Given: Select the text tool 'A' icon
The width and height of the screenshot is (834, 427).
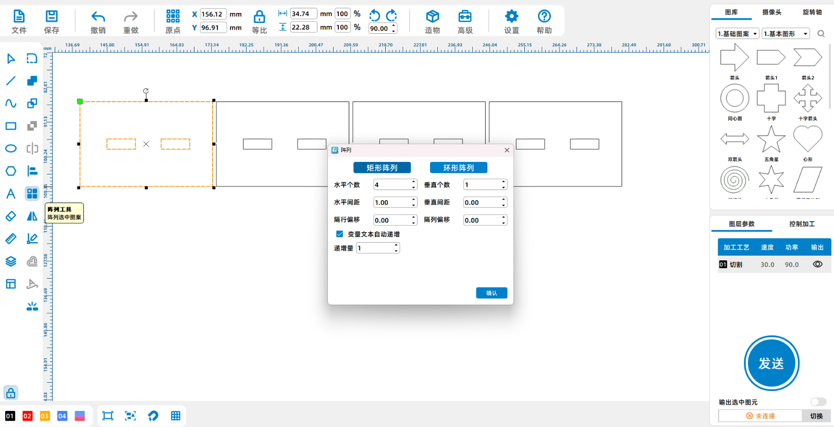Looking at the screenshot, I should (x=10, y=194).
